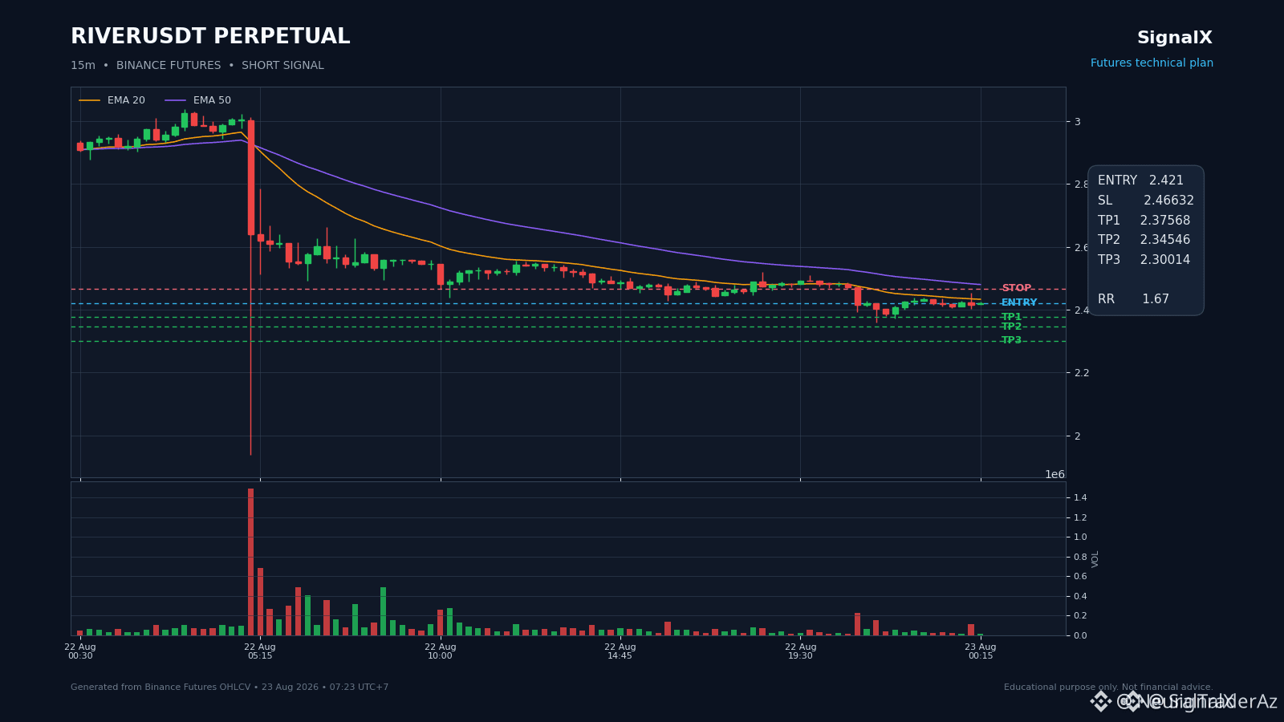Image resolution: width=1284 pixels, height=722 pixels.
Task: Select the red STOP label beside chart
Action: coord(1016,288)
